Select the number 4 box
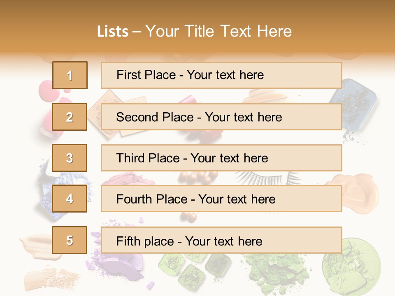 click(x=70, y=199)
